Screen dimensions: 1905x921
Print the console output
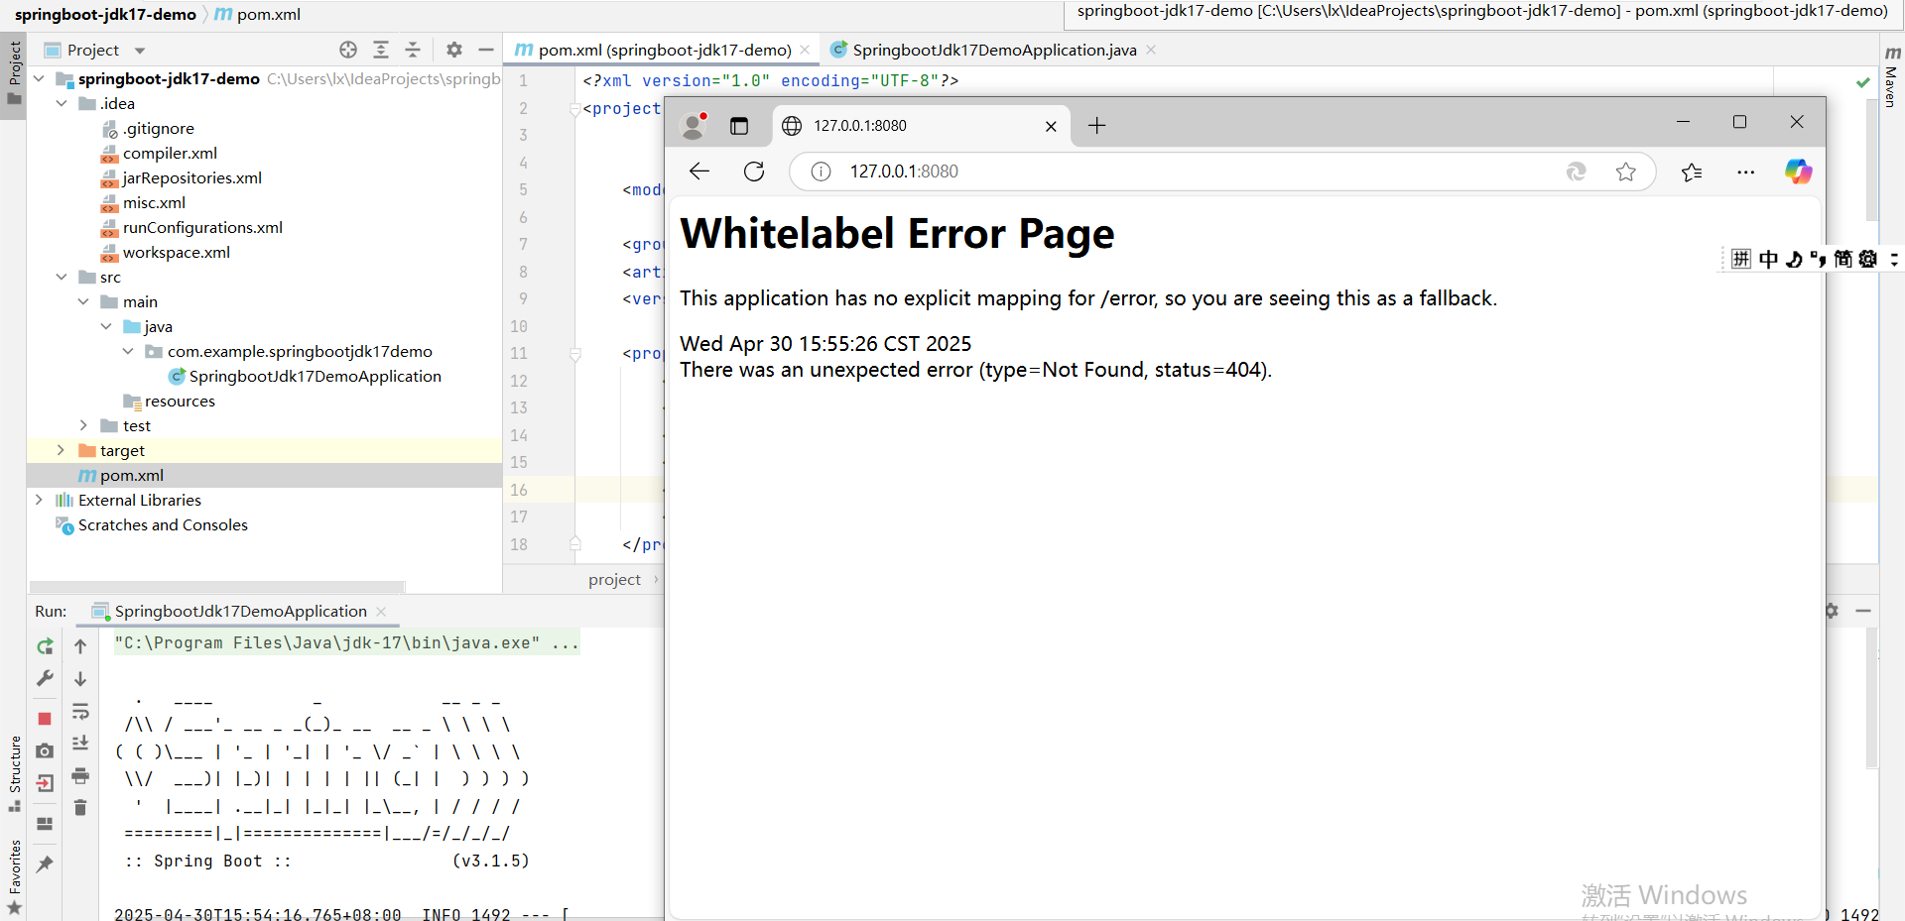(80, 775)
